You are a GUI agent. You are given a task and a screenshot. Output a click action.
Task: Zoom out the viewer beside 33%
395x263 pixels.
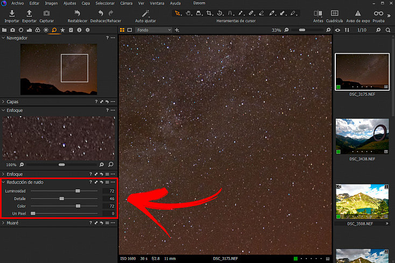click(286, 30)
